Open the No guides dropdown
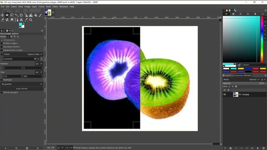The image size is (267, 150). click(22, 84)
